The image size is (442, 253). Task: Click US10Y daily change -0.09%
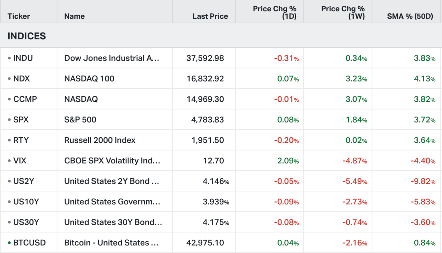286,202
